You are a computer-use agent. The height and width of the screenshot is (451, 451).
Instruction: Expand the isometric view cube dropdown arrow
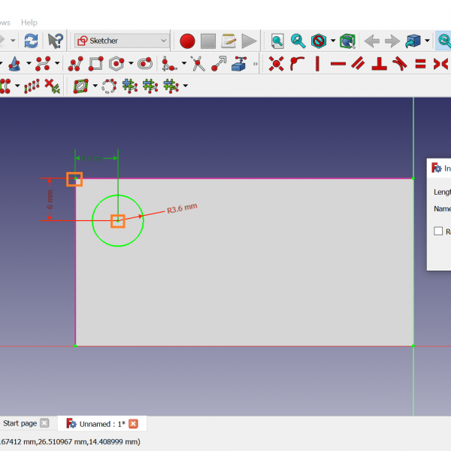click(427, 41)
